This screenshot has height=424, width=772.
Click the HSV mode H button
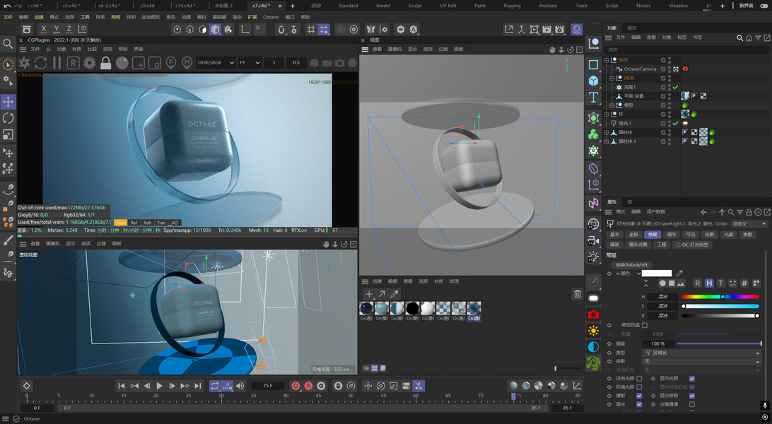point(709,283)
